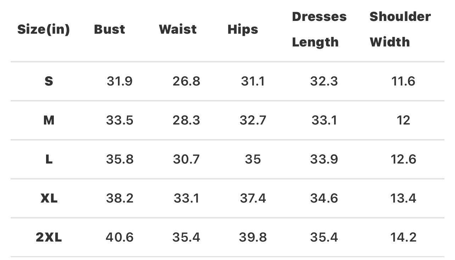Viewport: 455px width, 260px height.
Task: Click the Shoulder Width column header
Action: (400, 29)
